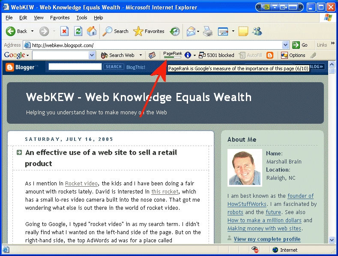The image size is (338, 256).
Task: Refresh the page with the green arrows icon
Action: coord(78,31)
